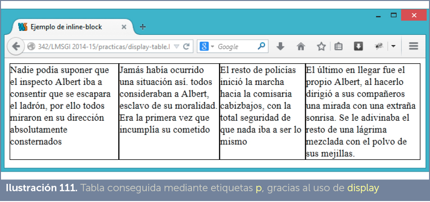
Task: Expand the Google search engine dropdown
Action: tap(206, 47)
